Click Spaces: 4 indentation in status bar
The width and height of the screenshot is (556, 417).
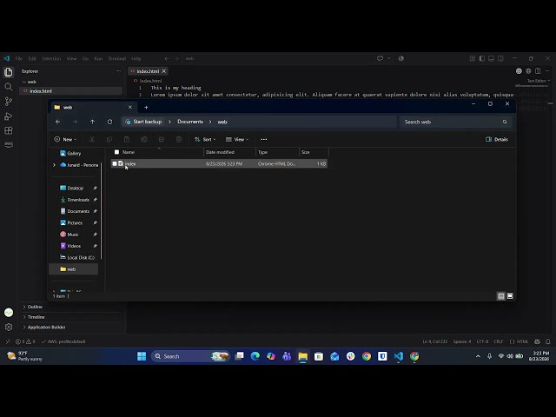[462, 341]
